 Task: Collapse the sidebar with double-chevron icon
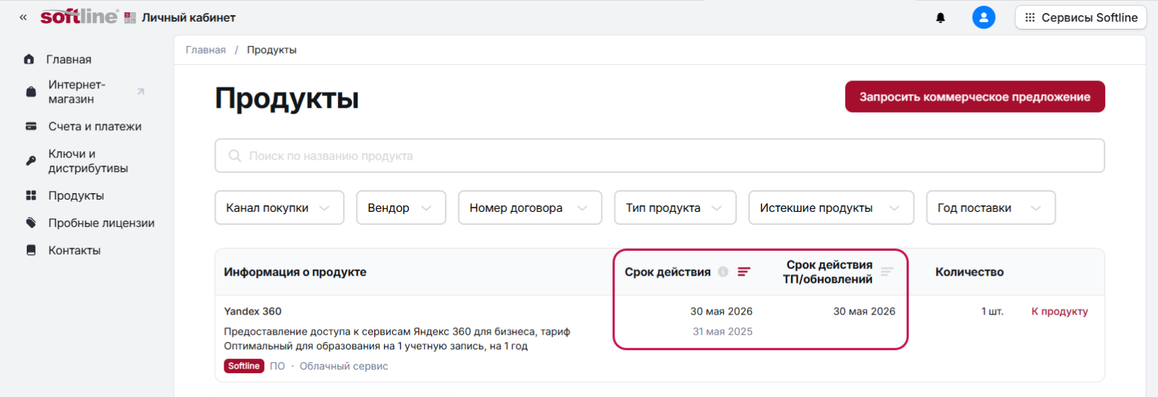23,17
